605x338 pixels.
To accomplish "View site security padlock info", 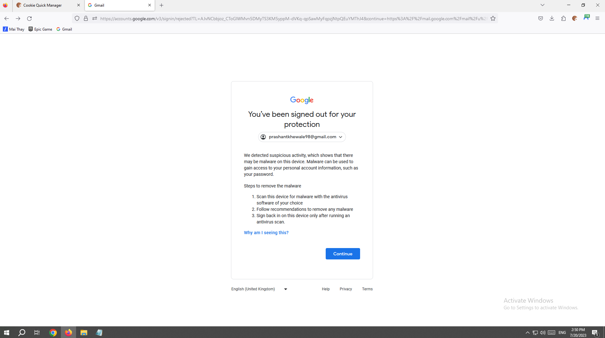I will point(86,19).
